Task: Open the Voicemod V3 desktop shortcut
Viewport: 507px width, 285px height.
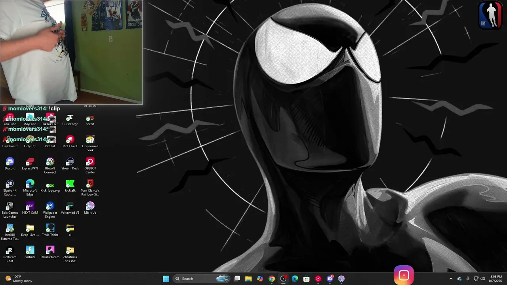Action: (x=70, y=209)
